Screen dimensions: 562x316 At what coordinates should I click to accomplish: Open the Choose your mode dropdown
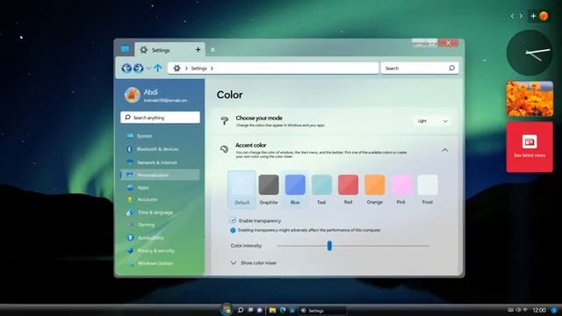click(433, 121)
